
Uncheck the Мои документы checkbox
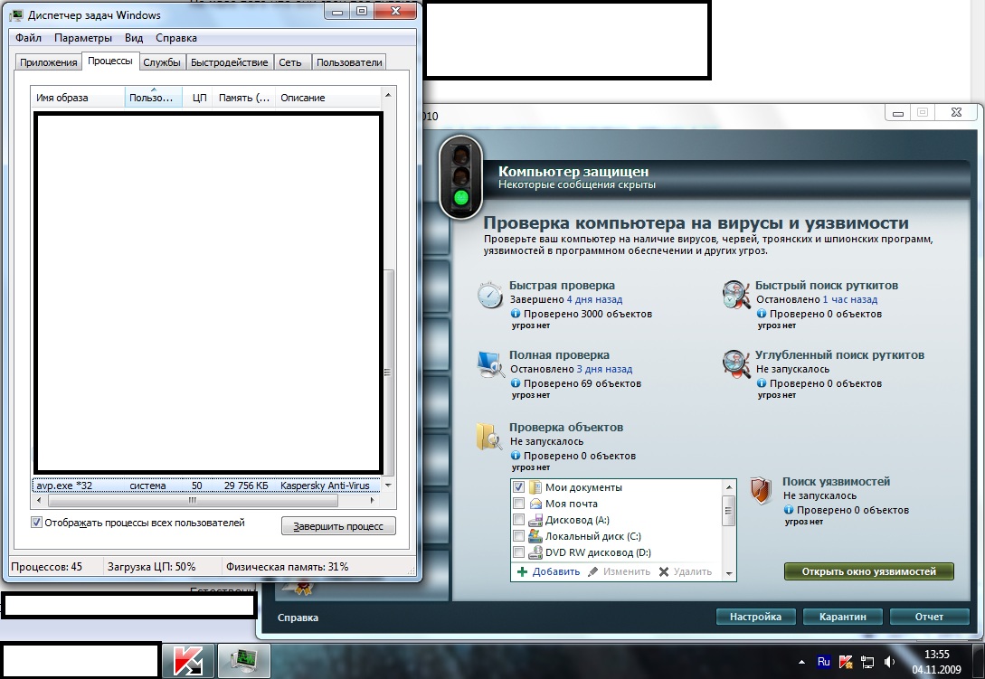tap(519, 487)
